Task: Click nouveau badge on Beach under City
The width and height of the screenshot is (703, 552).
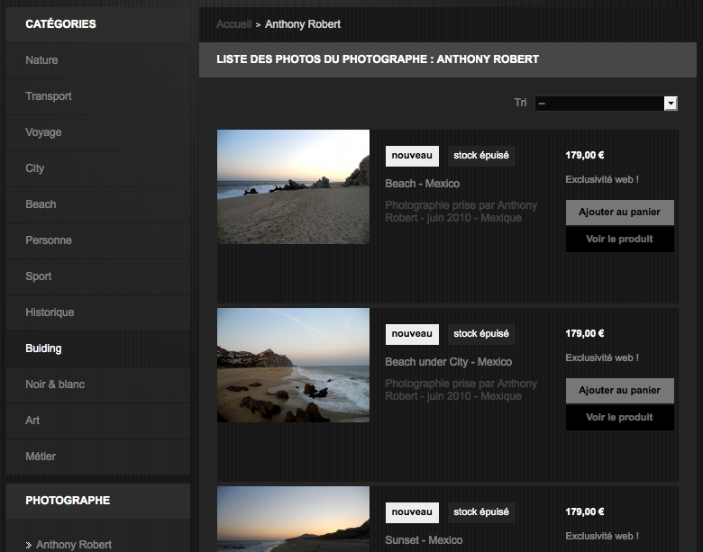Action: click(412, 334)
